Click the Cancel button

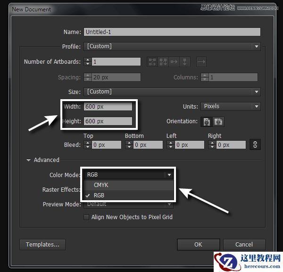[244, 245]
